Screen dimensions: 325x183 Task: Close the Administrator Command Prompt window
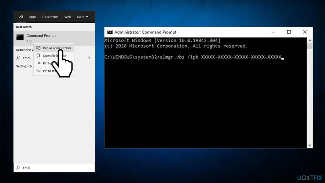tap(305, 32)
